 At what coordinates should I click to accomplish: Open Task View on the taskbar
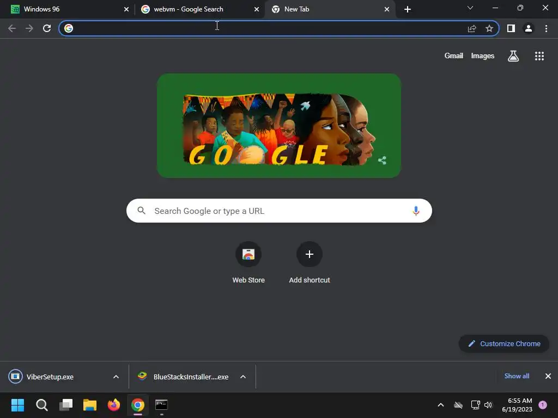point(66,405)
